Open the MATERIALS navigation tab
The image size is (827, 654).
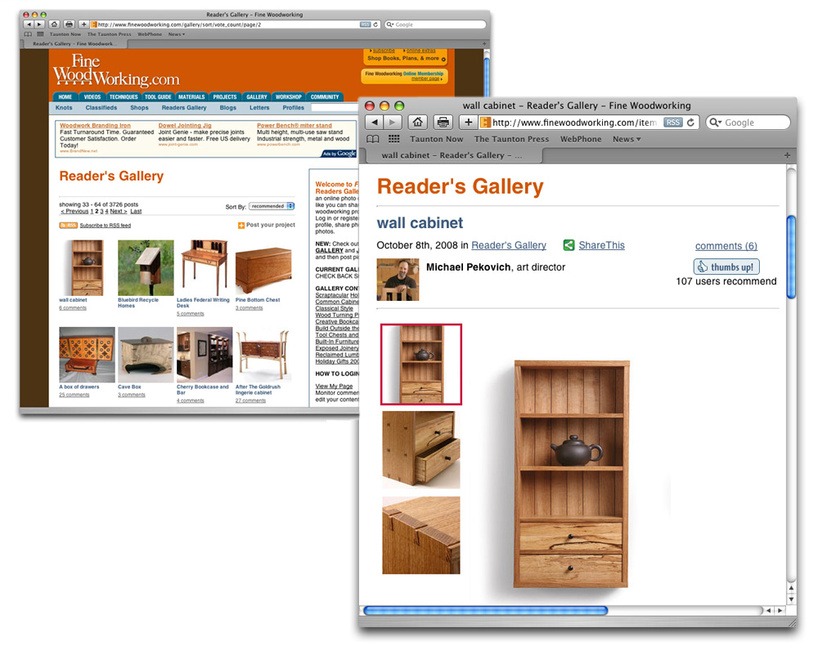[x=191, y=97]
